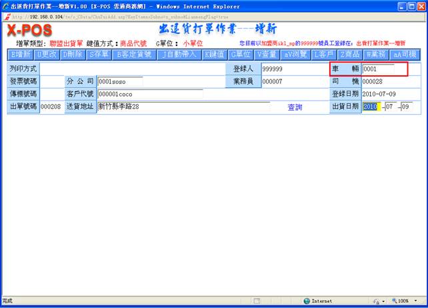Click the aA司機 driver button
This screenshot has width=428, height=308.
[x=404, y=54]
